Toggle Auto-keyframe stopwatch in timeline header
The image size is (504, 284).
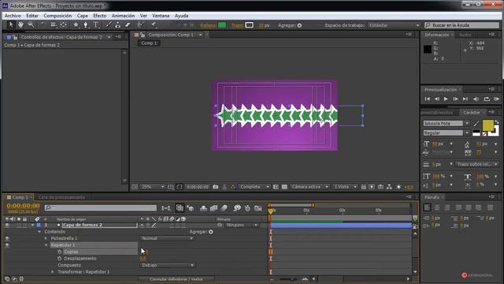[247, 208]
